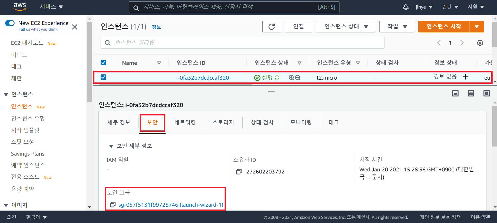Open instance ID i-0fa32b7dcdccaf320 link
497x223 pixels.
202,78
